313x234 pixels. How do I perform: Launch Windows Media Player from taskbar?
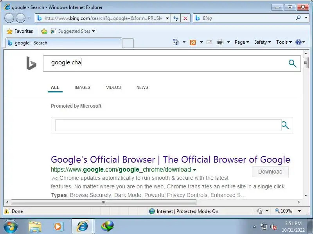click(x=58, y=227)
